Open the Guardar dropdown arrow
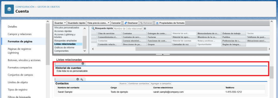Screen dimensions: 278x98 click(x=65, y=23)
